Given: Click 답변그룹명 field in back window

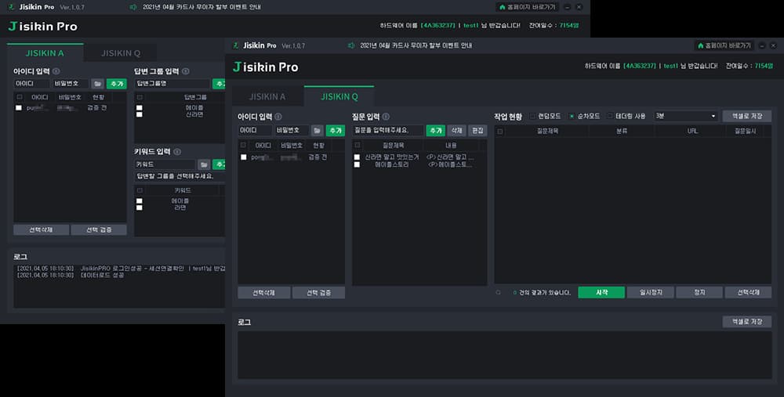Looking at the screenshot, I should [172, 84].
